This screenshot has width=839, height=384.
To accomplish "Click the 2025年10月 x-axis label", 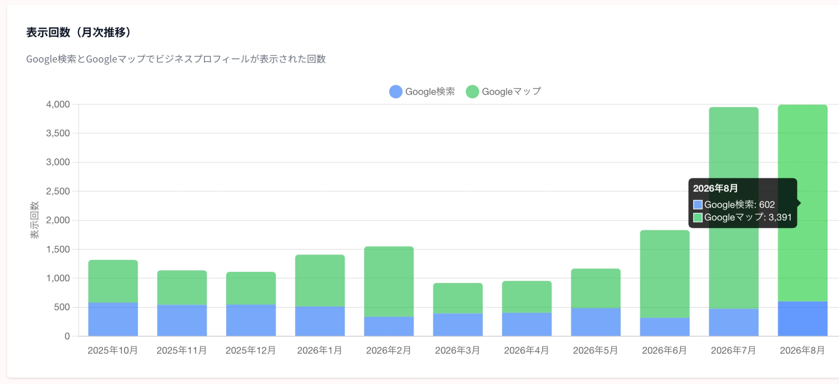I will [113, 350].
